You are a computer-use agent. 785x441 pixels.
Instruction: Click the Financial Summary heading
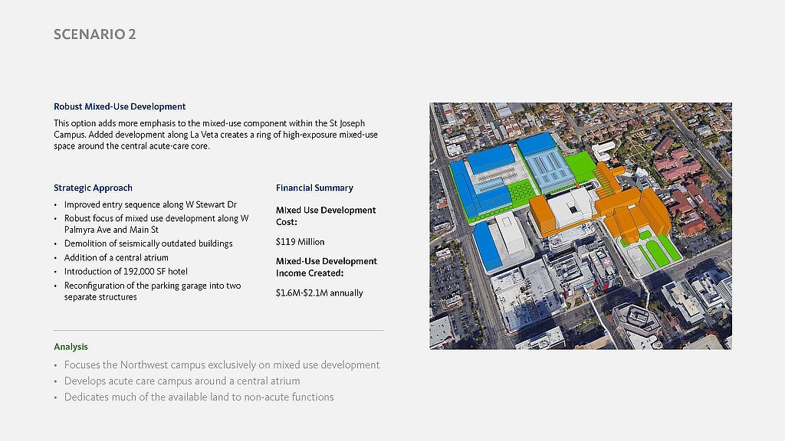(314, 188)
